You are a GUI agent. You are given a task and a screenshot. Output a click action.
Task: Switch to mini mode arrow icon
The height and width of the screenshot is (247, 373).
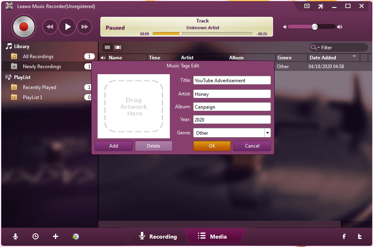pyautogui.click(x=320, y=6)
